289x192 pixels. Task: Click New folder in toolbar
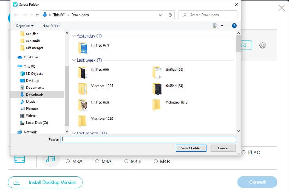(51, 26)
